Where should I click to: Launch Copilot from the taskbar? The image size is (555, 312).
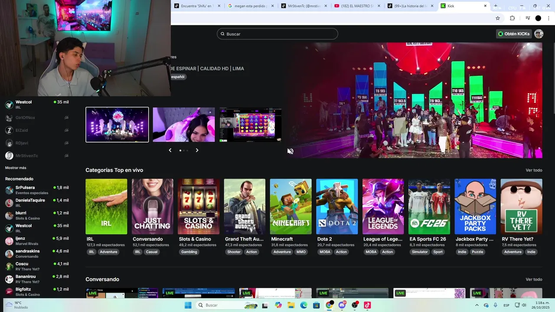[x=278, y=305]
